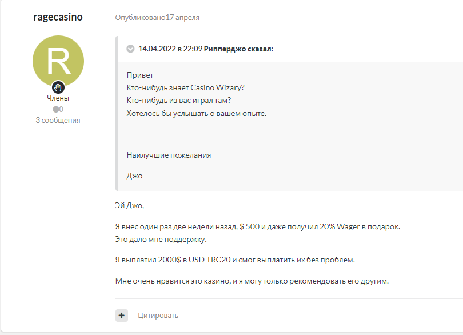Click the 'Наилучшие пожелания' line in quote

[169, 155]
